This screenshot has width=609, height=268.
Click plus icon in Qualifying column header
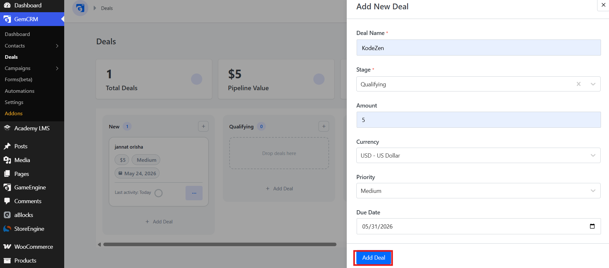click(324, 126)
